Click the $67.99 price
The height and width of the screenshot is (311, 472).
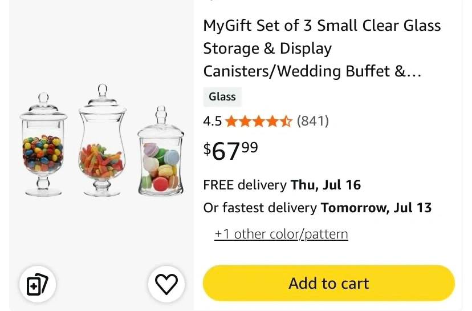230,151
